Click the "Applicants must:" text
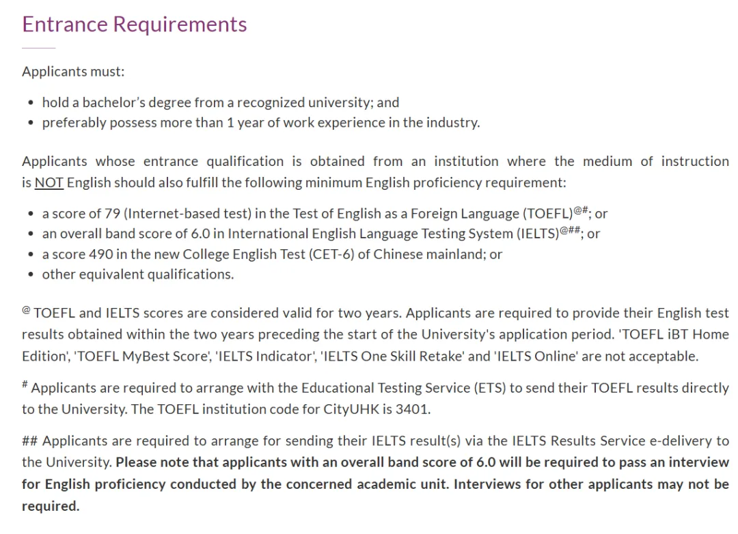This screenshot has height=534, width=738. (x=73, y=71)
